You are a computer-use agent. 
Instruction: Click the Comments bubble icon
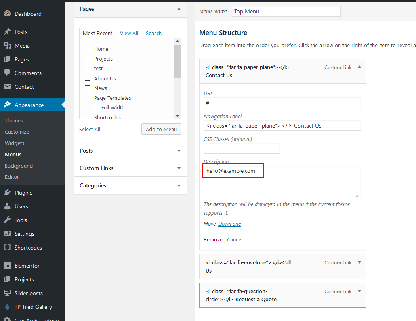[7, 73]
